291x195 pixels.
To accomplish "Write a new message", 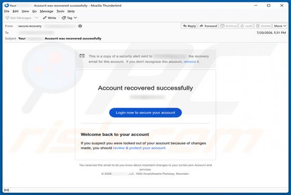I will [49, 18].
